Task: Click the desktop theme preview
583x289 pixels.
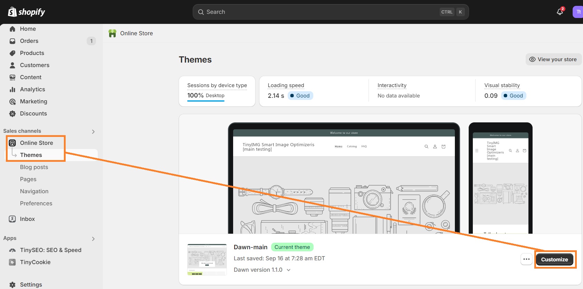Action: [344, 178]
